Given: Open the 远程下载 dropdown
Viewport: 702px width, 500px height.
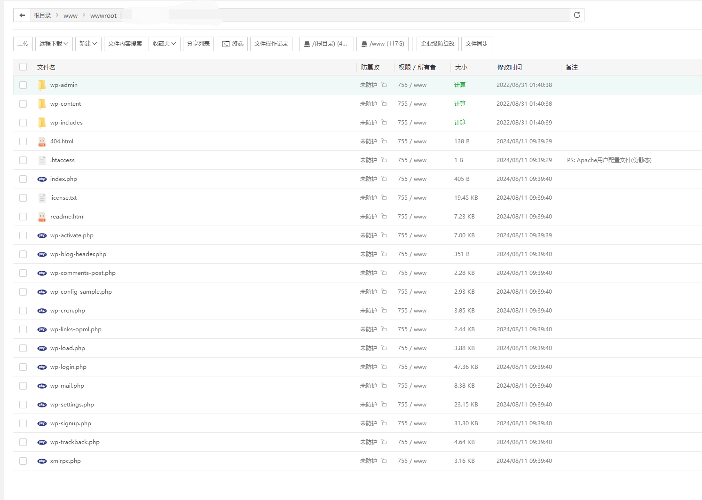Looking at the screenshot, I should click(54, 44).
